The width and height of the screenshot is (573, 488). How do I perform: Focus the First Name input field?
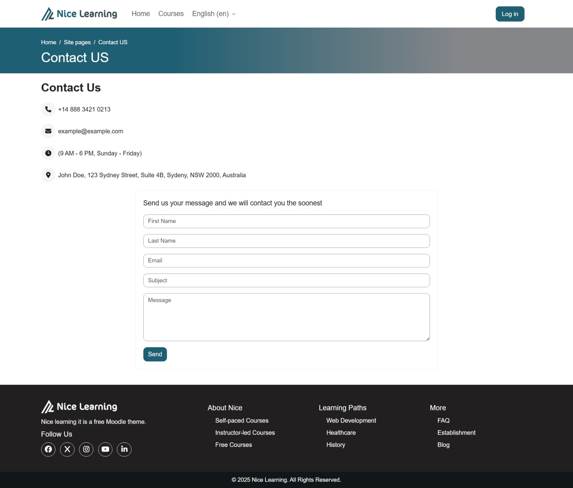click(286, 221)
